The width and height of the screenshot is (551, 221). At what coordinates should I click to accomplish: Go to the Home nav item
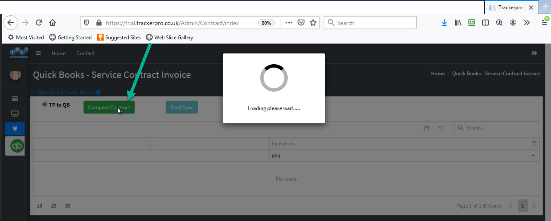click(59, 53)
